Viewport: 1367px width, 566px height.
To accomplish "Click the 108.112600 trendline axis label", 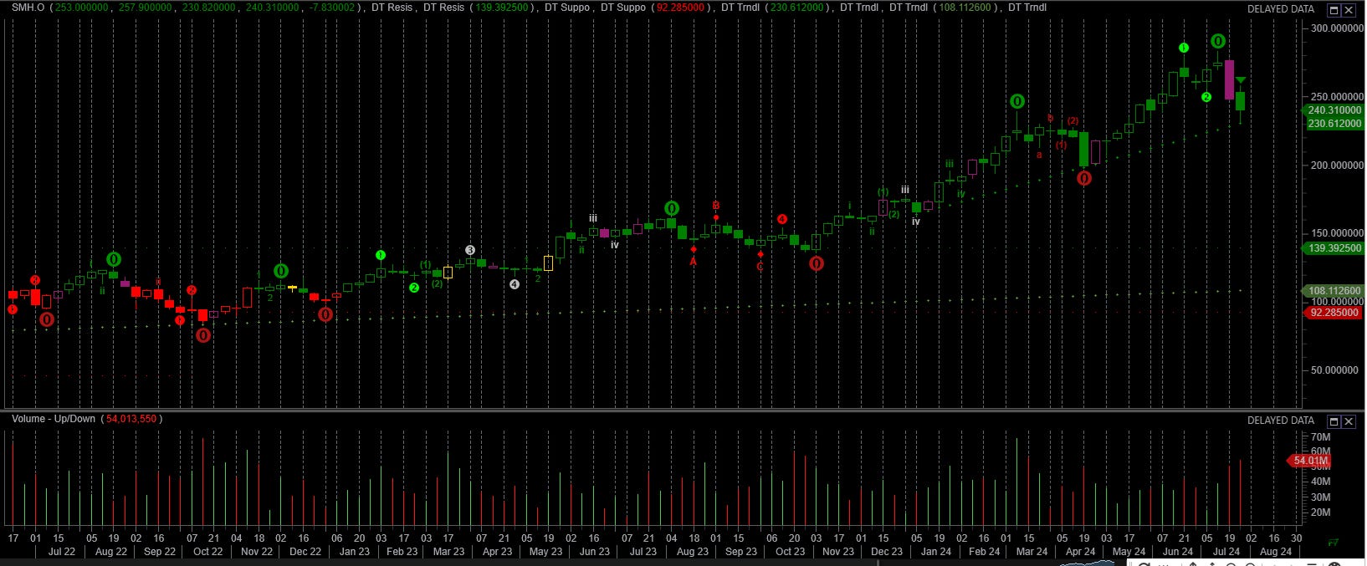I will click(1334, 291).
